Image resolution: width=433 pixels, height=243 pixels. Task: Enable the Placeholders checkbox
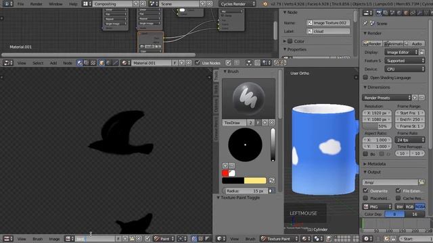tap(365, 198)
